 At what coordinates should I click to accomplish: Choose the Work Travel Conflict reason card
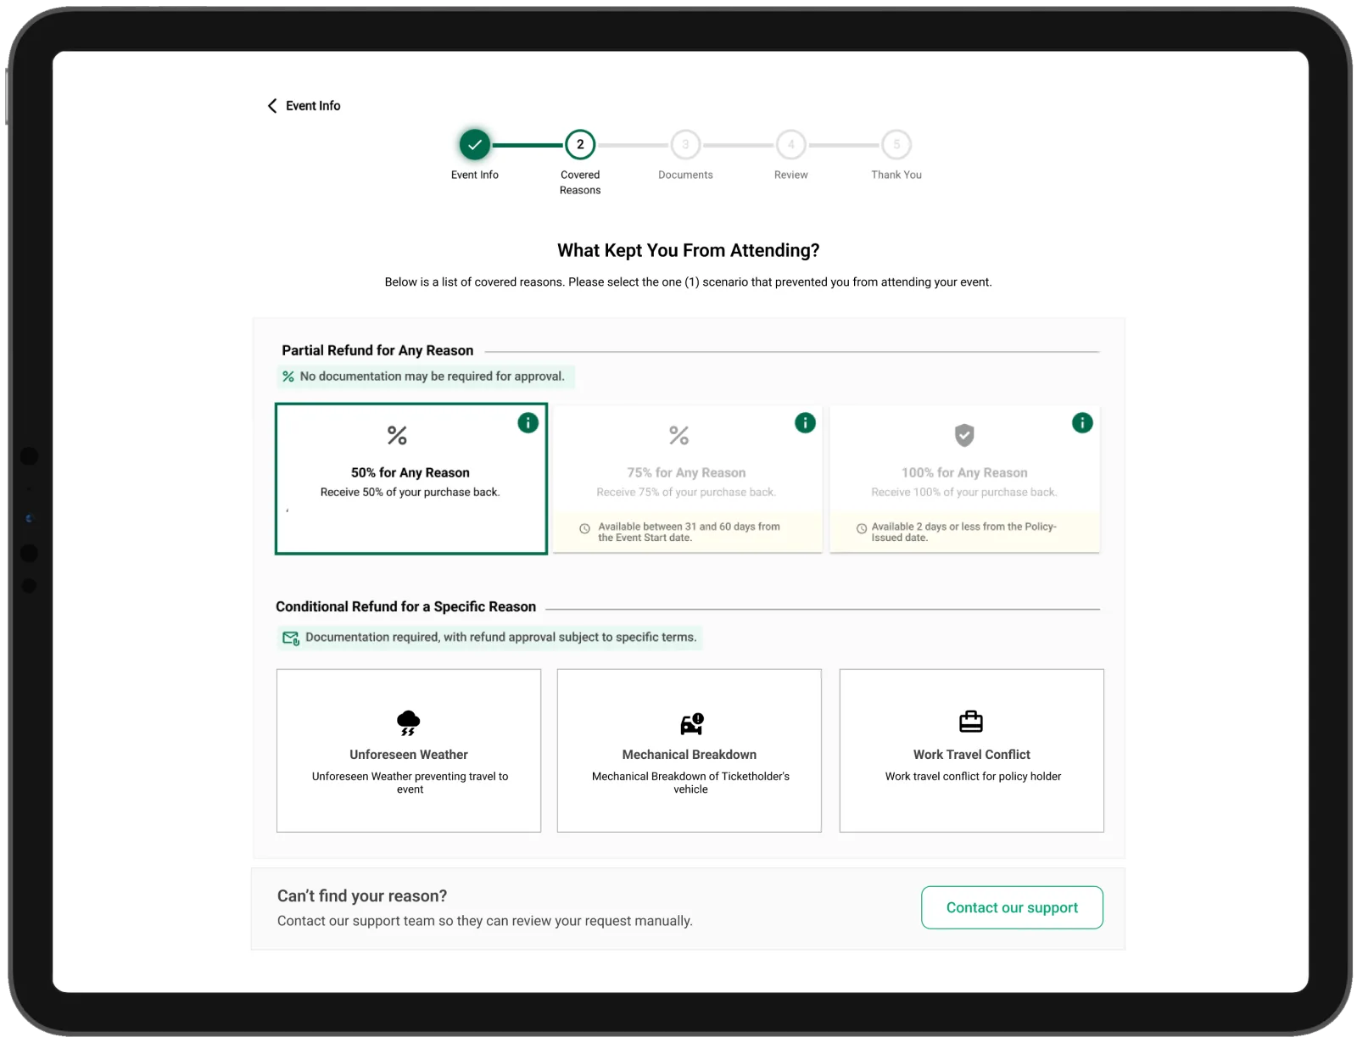(972, 750)
